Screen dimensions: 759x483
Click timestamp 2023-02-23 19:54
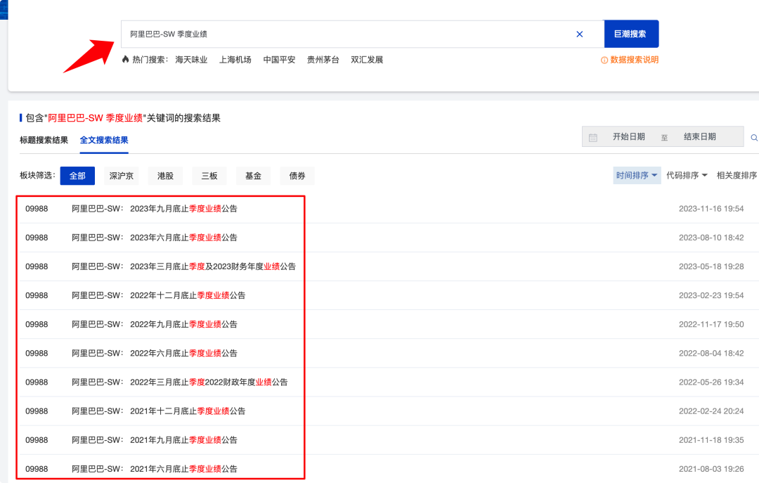click(x=711, y=295)
